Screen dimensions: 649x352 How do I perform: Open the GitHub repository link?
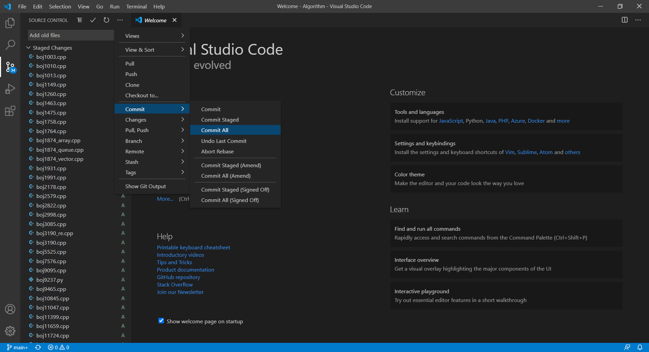click(178, 277)
